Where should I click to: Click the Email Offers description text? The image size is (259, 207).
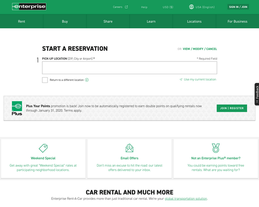(x=129, y=168)
